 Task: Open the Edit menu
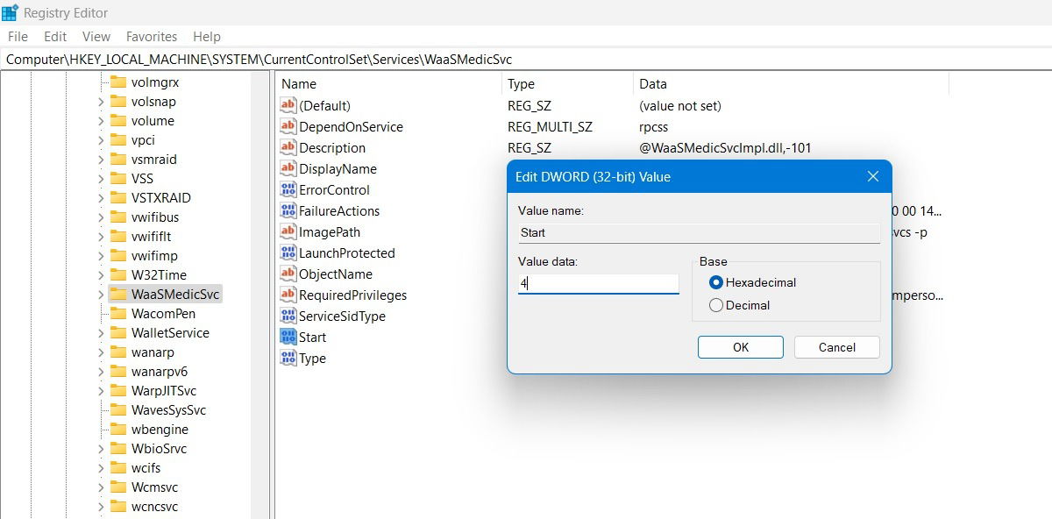point(55,37)
